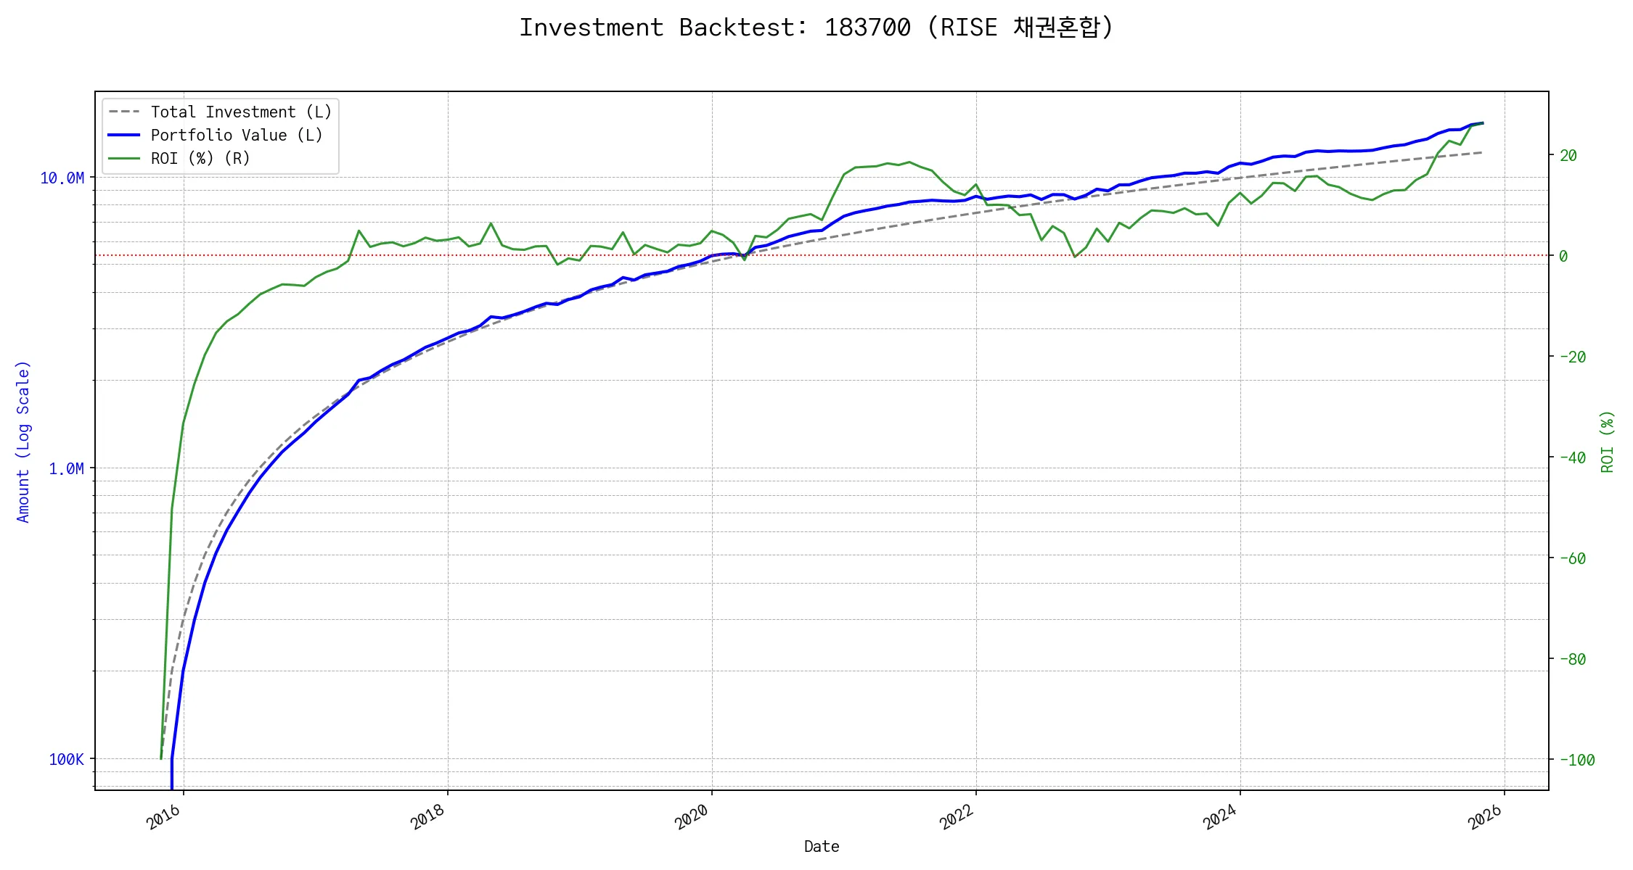Click the gray dashed legend line sample

click(x=124, y=112)
